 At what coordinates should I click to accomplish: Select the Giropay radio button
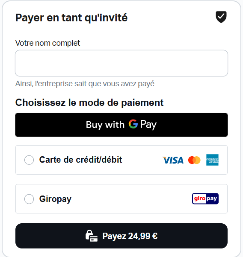coord(29,199)
